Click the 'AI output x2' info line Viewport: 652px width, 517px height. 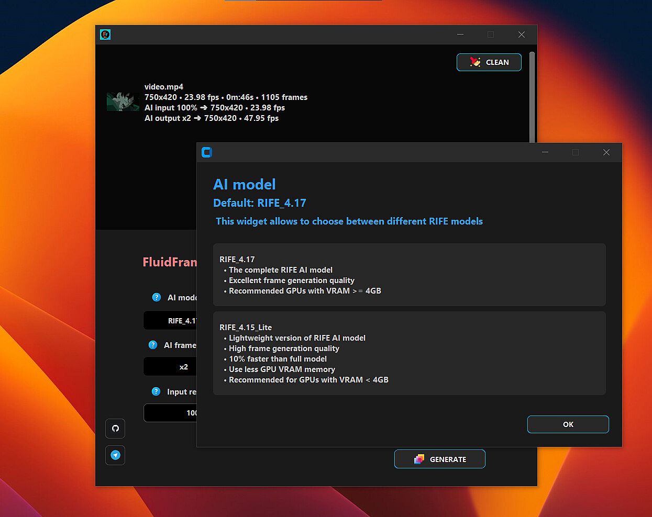(x=212, y=118)
